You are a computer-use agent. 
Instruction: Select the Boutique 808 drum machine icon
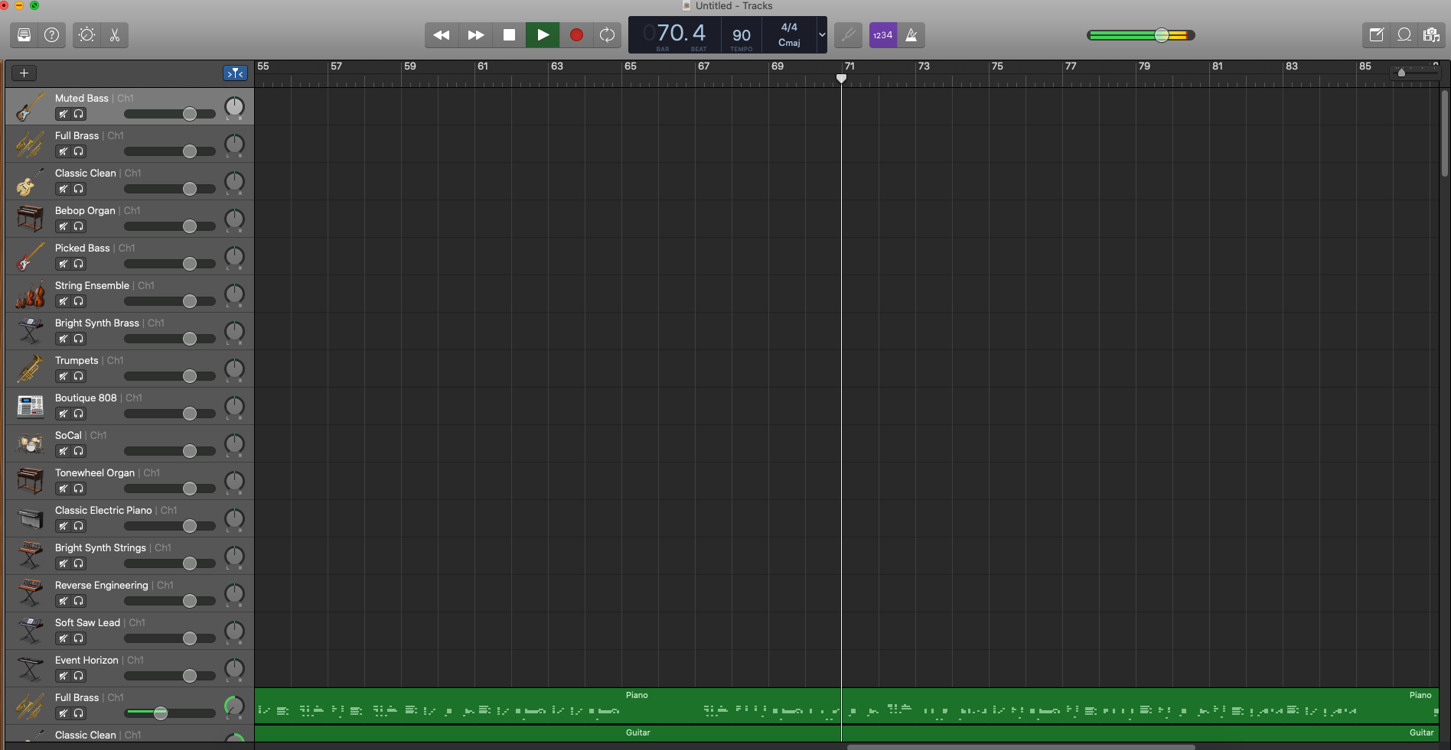click(30, 407)
